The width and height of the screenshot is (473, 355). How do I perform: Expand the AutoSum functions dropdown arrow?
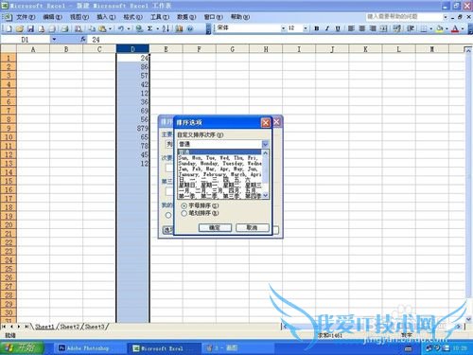(x=157, y=28)
